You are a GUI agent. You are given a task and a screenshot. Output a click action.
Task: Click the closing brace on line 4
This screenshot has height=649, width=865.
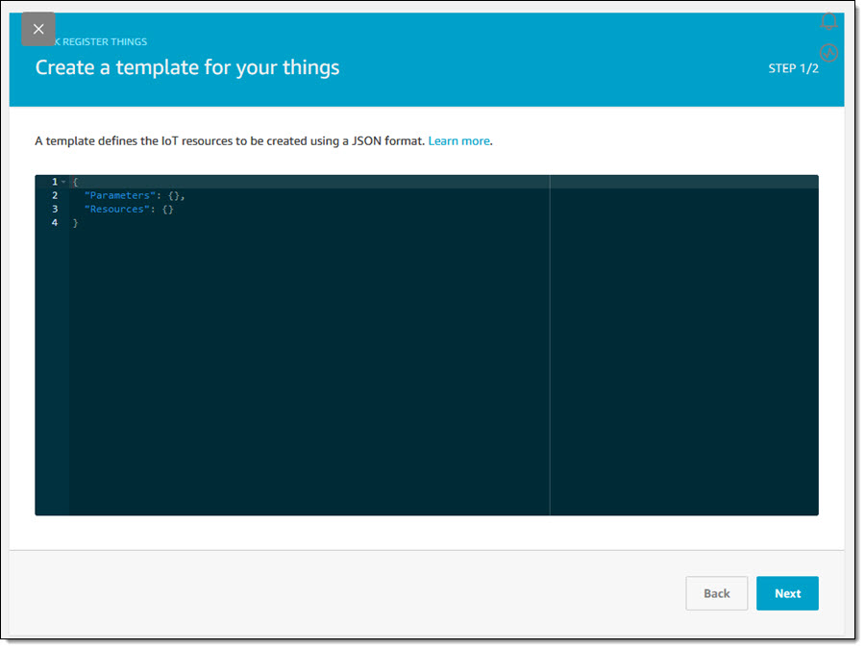click(75, 222)
